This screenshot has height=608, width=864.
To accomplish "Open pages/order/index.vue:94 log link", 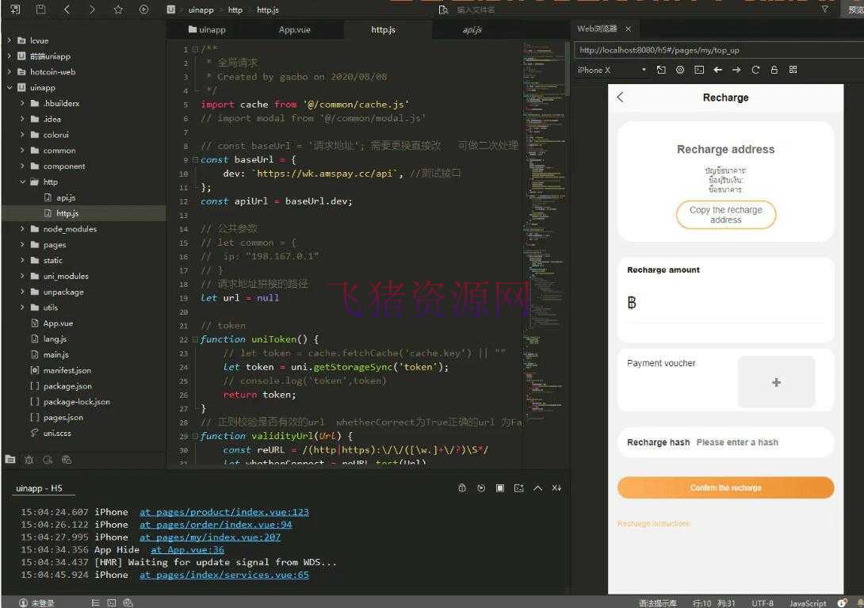I will point(216,525).
